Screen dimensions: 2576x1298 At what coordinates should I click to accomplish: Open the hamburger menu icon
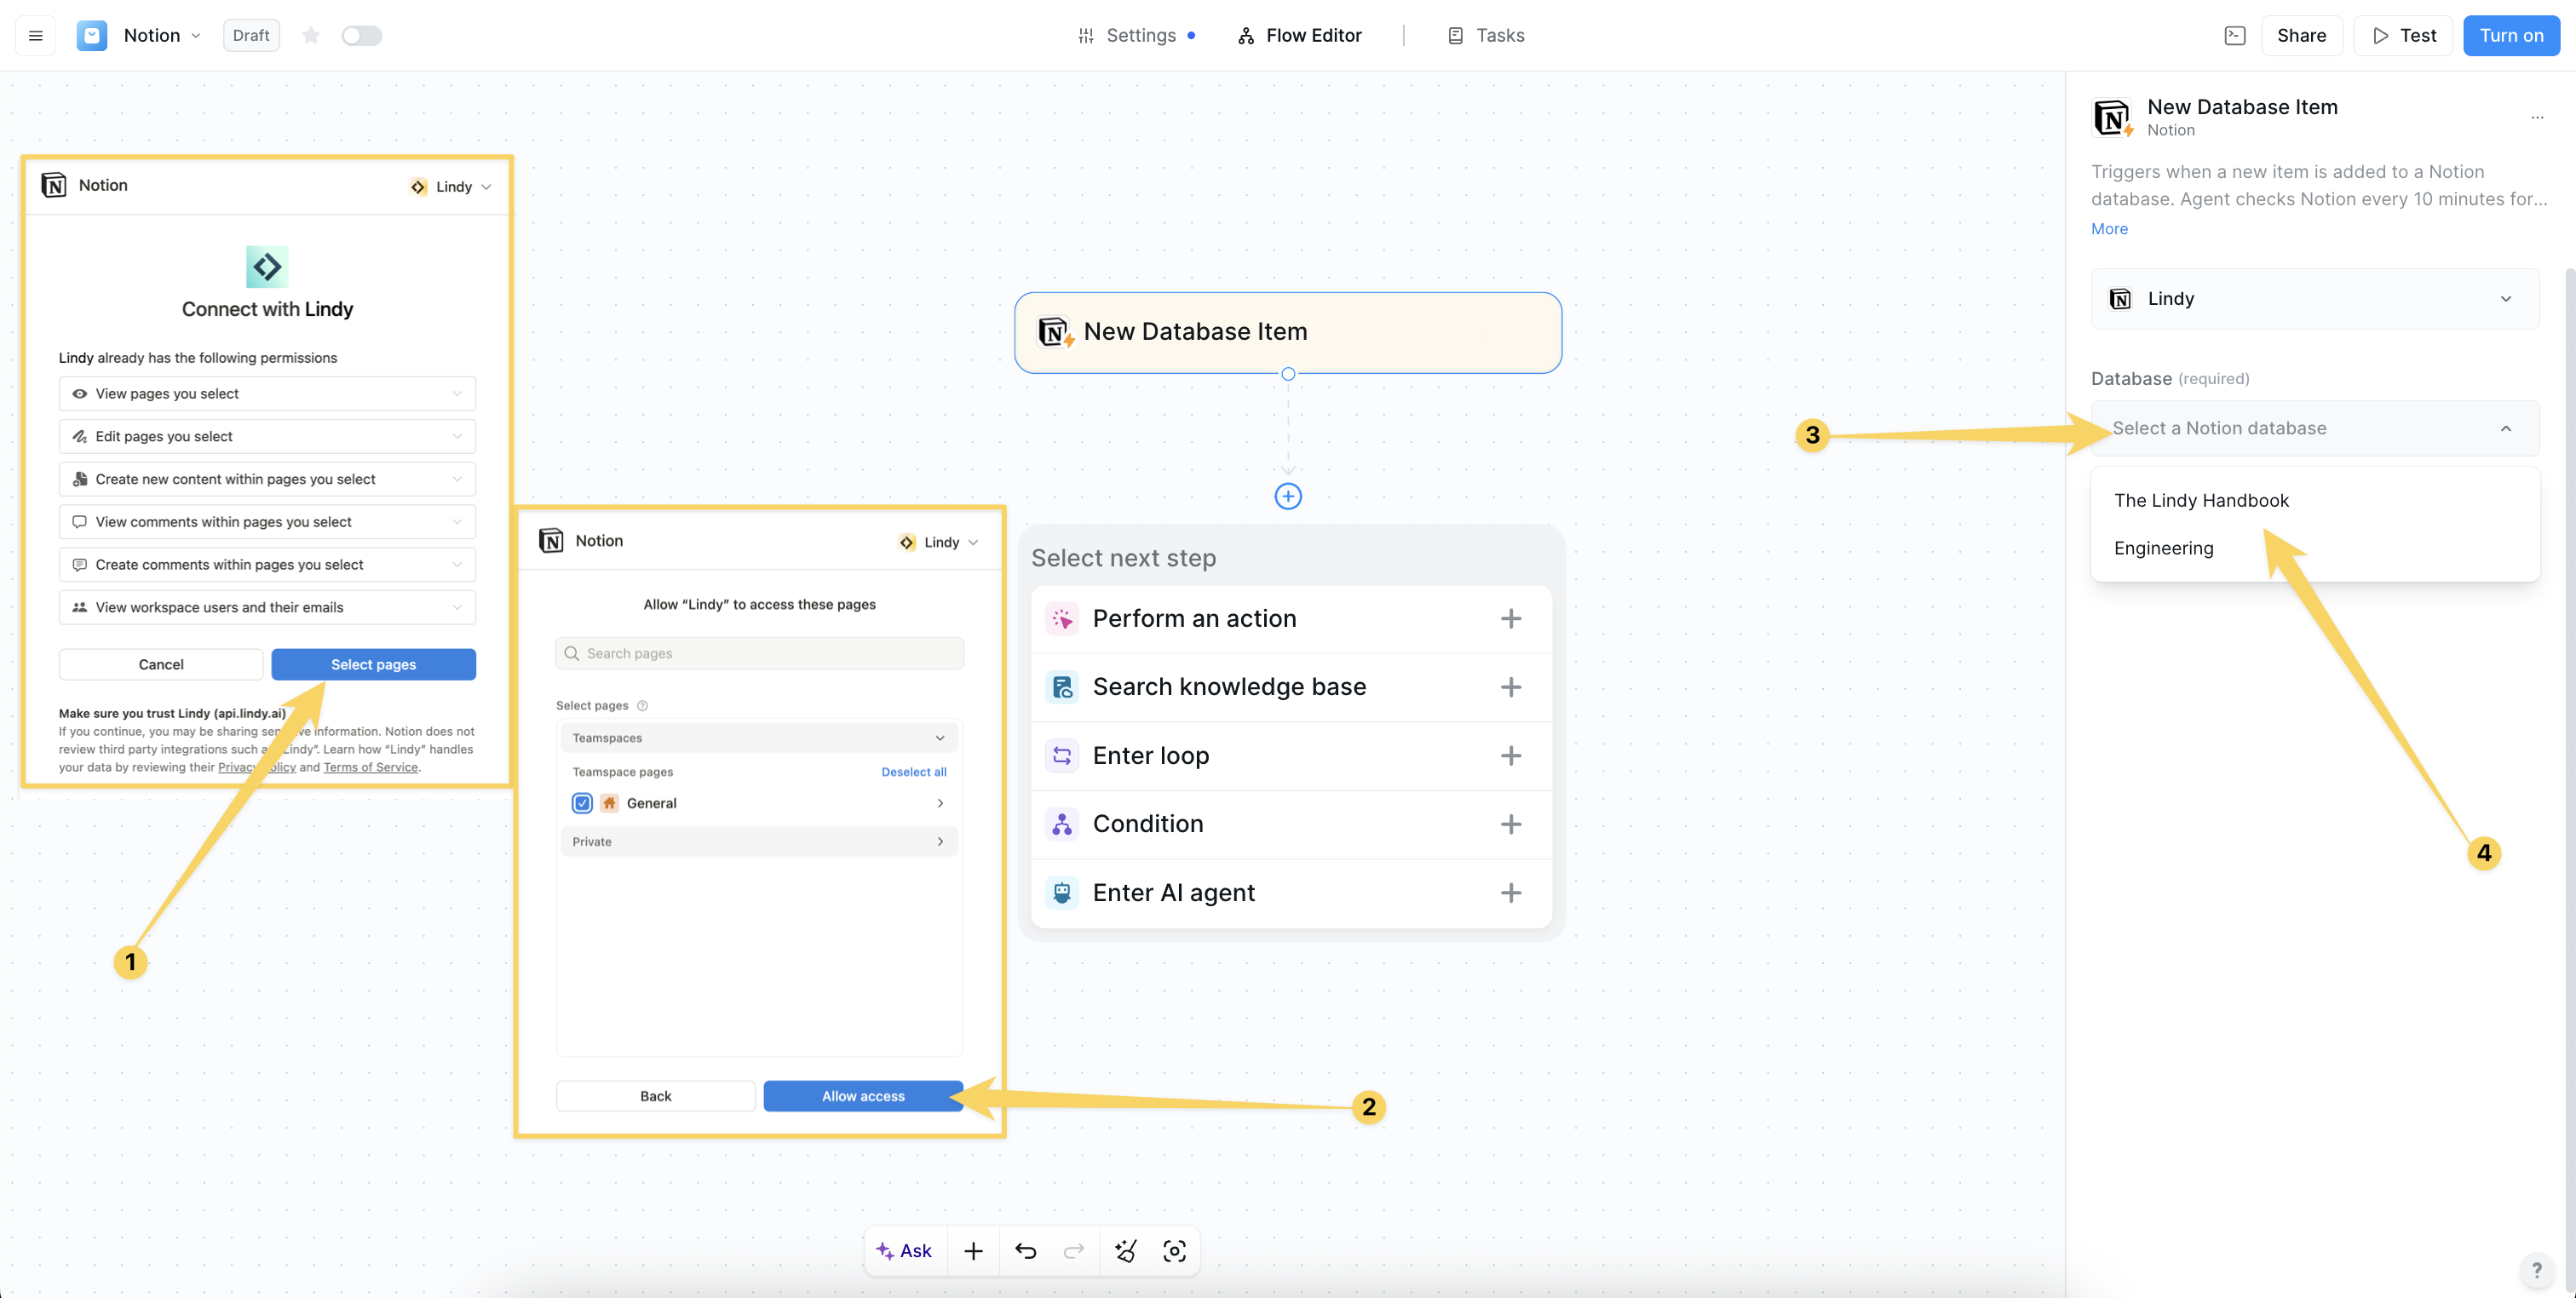(x=36, y=36)
